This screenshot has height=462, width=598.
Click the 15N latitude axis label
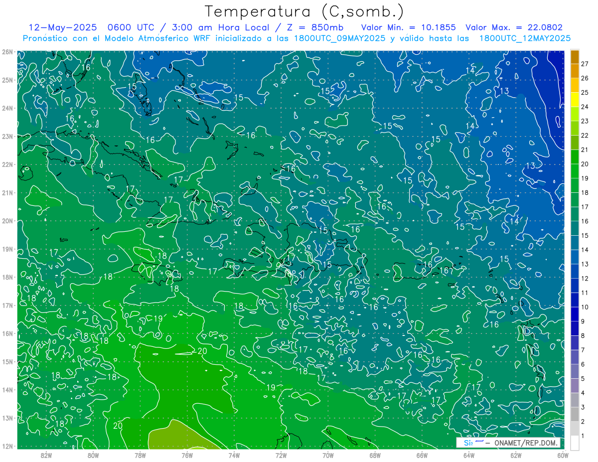7,362
